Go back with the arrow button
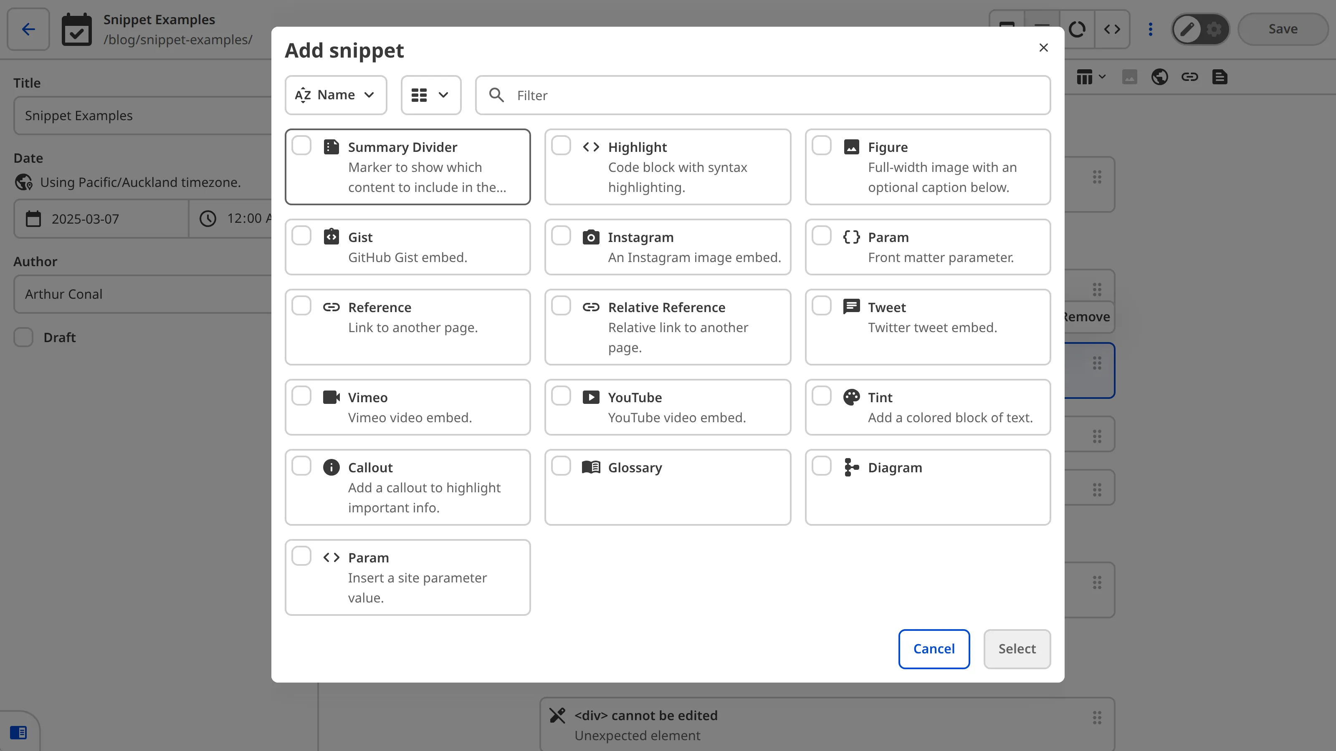 pyautogui.click(x=28, y=29)
